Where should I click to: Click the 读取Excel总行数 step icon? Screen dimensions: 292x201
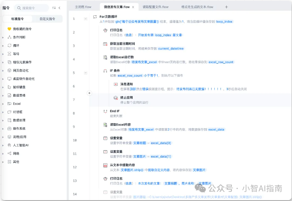pyautogui.click(x=105, y=57)
